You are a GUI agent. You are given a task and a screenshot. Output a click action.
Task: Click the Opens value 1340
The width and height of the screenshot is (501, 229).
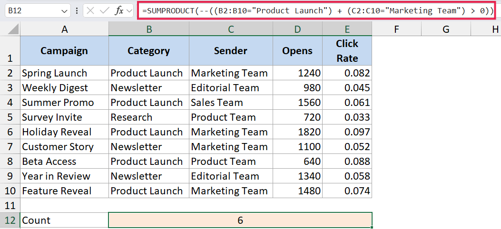pos(298,176)
